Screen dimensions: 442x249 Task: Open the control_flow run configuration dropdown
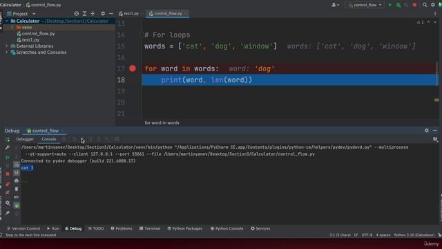pyautogui.click(x=365, y=5)
